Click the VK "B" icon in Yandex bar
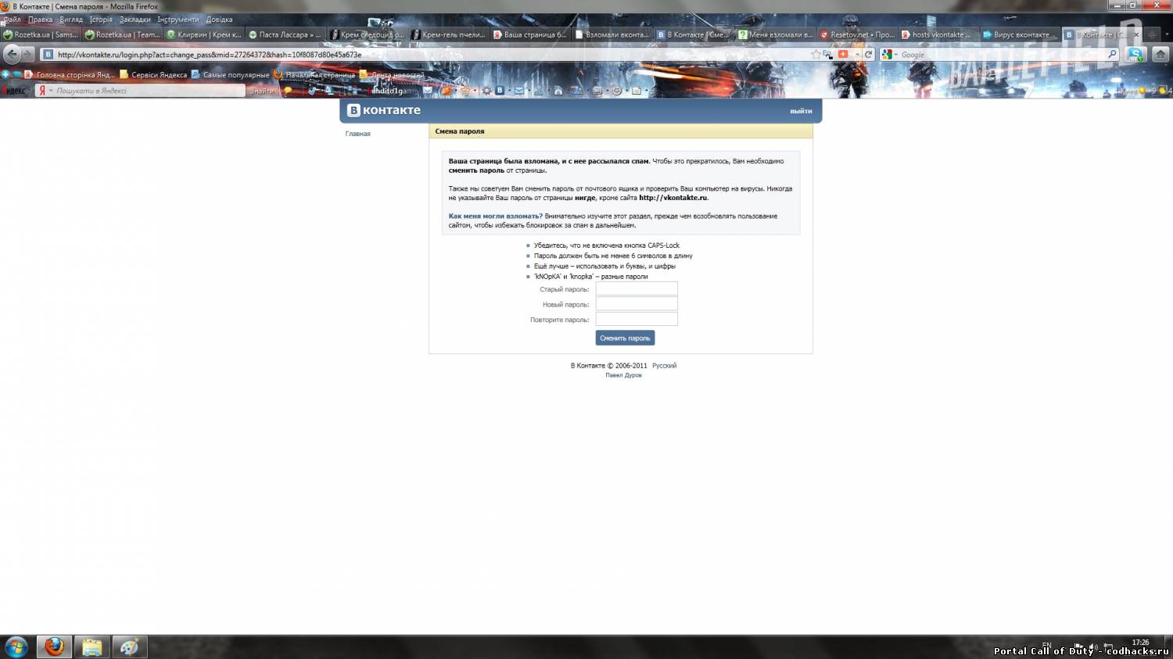The width and height of the screenshot is (1173, 659). 499,91
